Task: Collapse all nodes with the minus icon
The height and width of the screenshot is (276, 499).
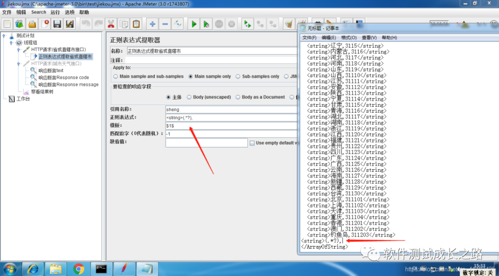Action: point(165,24)
